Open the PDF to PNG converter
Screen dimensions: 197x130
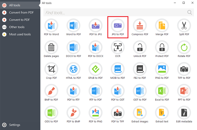click(x=96, y=115)
